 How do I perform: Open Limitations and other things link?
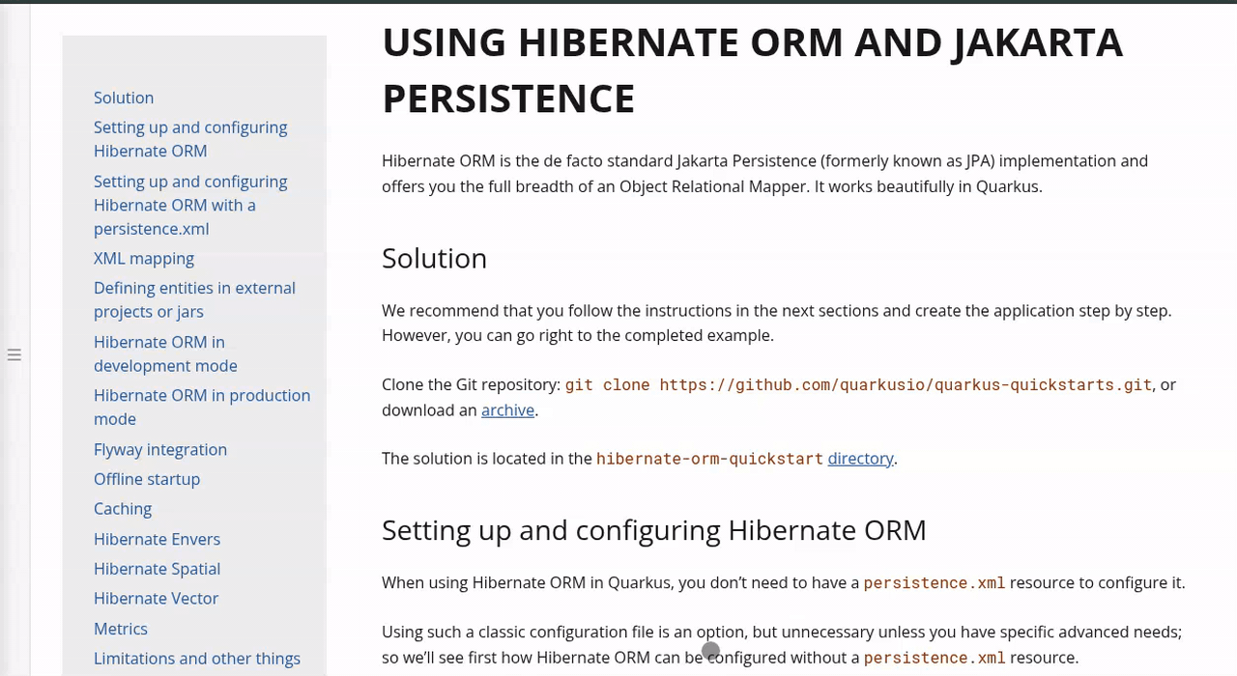197,659
